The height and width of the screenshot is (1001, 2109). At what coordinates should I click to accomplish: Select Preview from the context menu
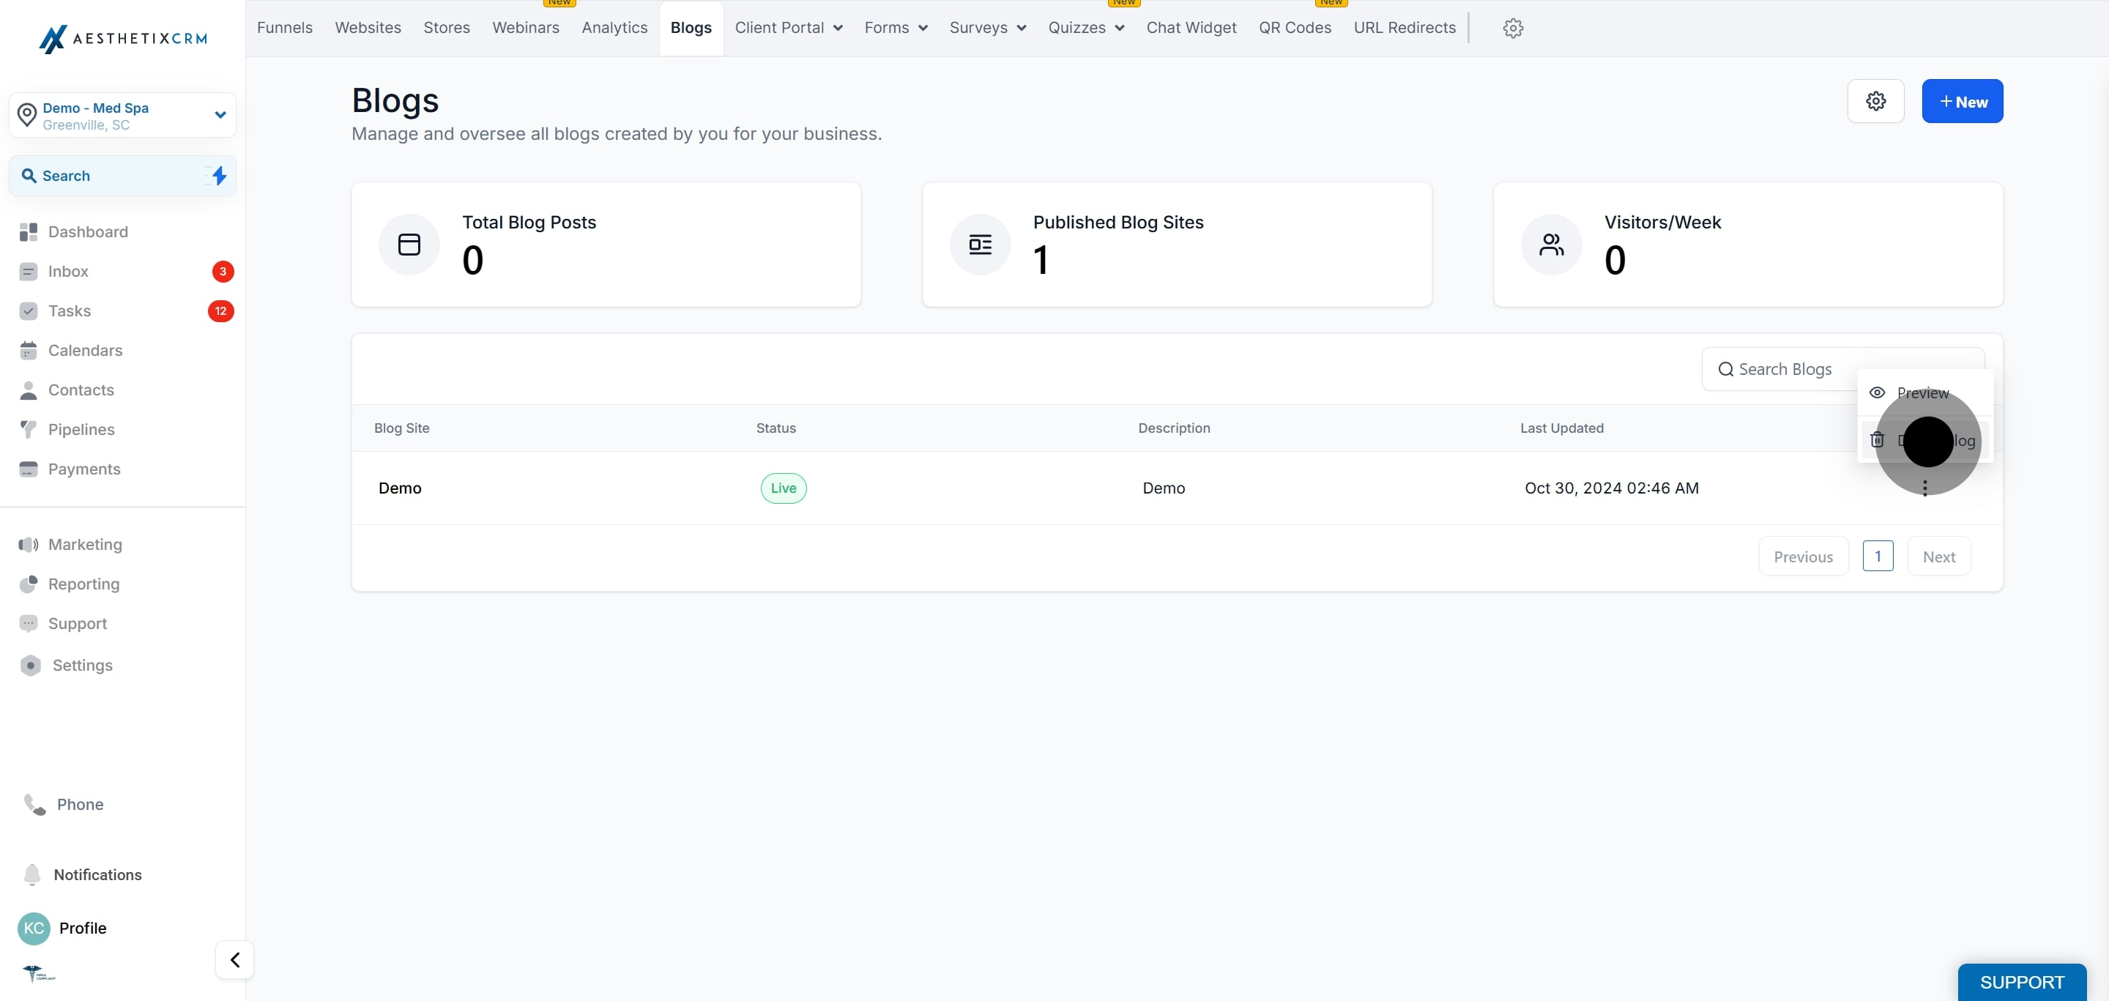point(1922,393)
